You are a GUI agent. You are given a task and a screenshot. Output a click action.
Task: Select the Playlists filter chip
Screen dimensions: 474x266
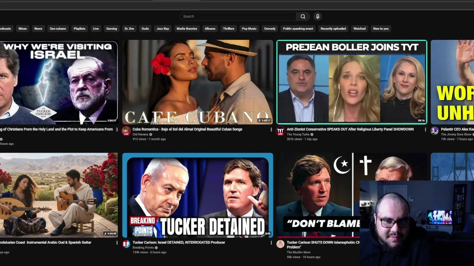pos(79,28)
